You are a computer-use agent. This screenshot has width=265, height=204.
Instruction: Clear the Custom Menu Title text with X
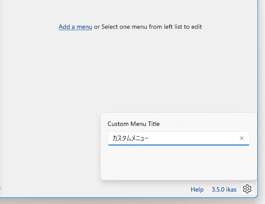(241, 138)
